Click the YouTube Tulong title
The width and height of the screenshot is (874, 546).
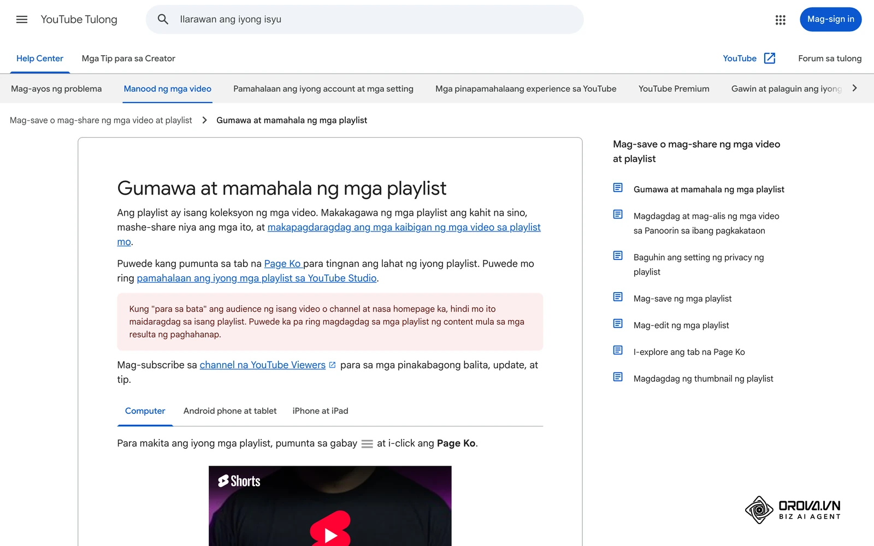coord(79,20)
